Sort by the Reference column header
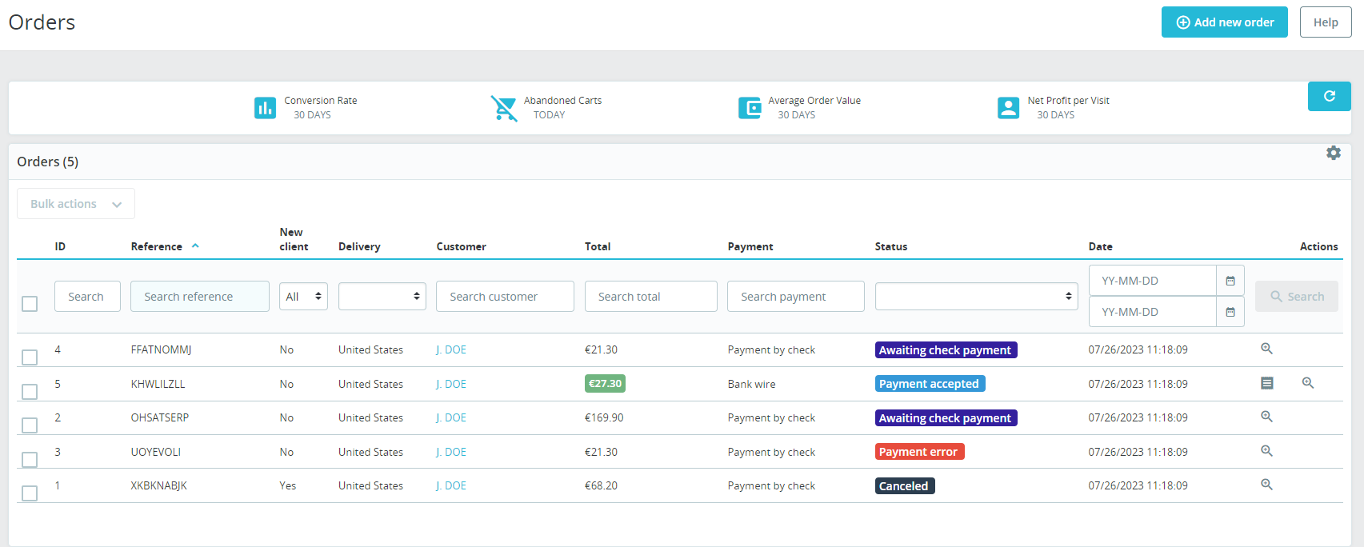 pyautogui.click(x=157, y=246)
